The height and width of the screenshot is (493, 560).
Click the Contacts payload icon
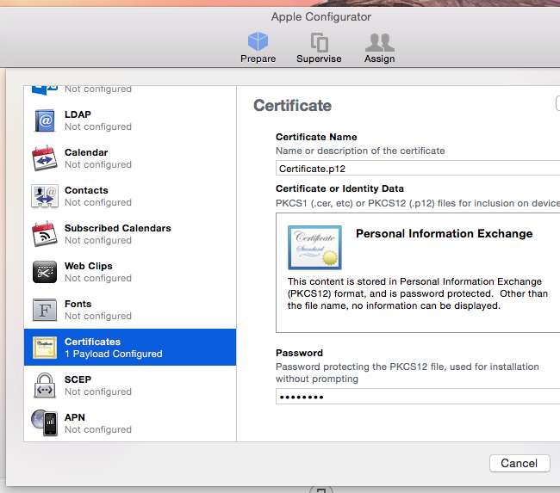[x=45, y=196]
